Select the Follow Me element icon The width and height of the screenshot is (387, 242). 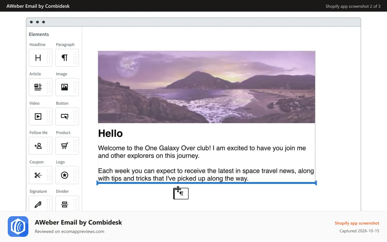tap(38, 146)
